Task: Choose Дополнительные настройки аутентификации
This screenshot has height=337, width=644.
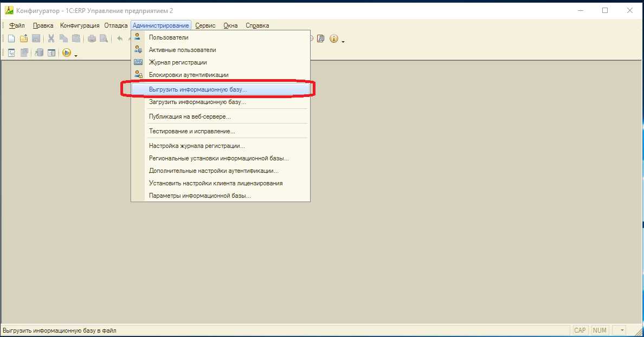Action: [x=221, y=171]
